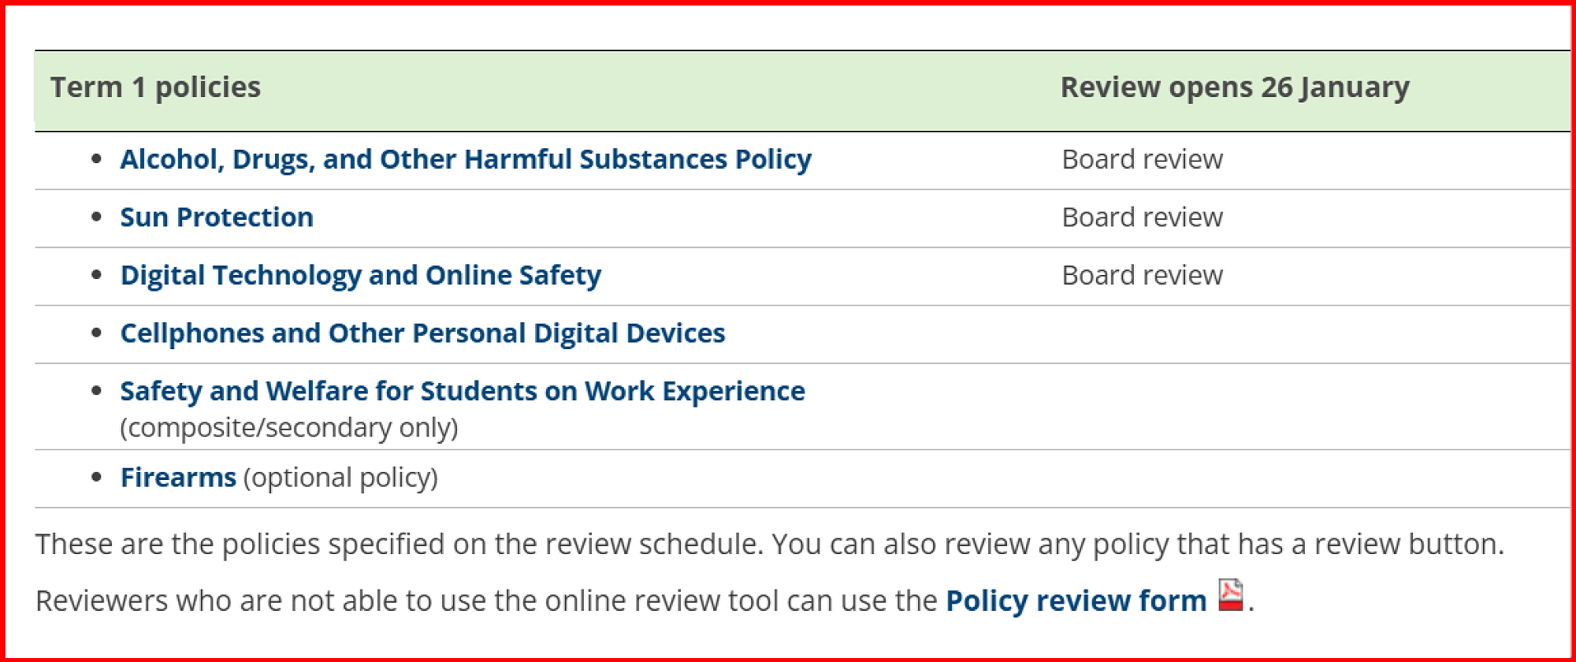Screen dimensions: 1576x662
Task: Open Safety and Welfare for Students link
Action: coord(462,392)
